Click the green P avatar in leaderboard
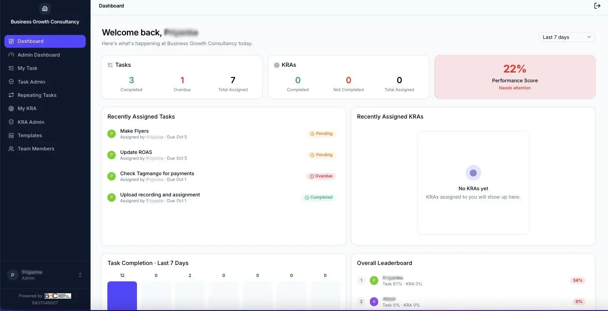The height and width of the screenshot is (311, 608). [374, 280]
